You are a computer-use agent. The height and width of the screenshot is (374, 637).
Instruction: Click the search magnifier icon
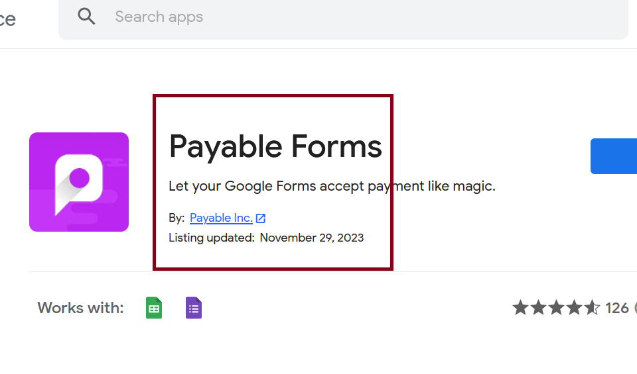click(87, 17)
